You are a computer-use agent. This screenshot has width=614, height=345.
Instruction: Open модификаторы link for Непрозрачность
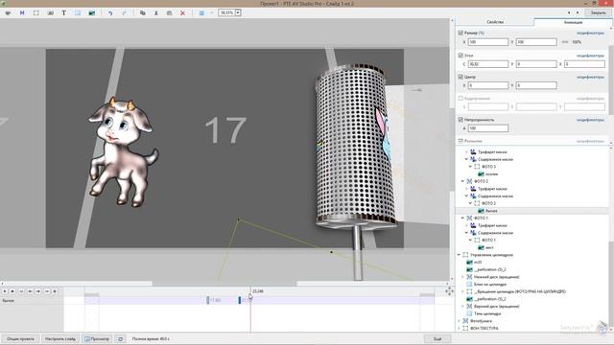tap(590, 120)
